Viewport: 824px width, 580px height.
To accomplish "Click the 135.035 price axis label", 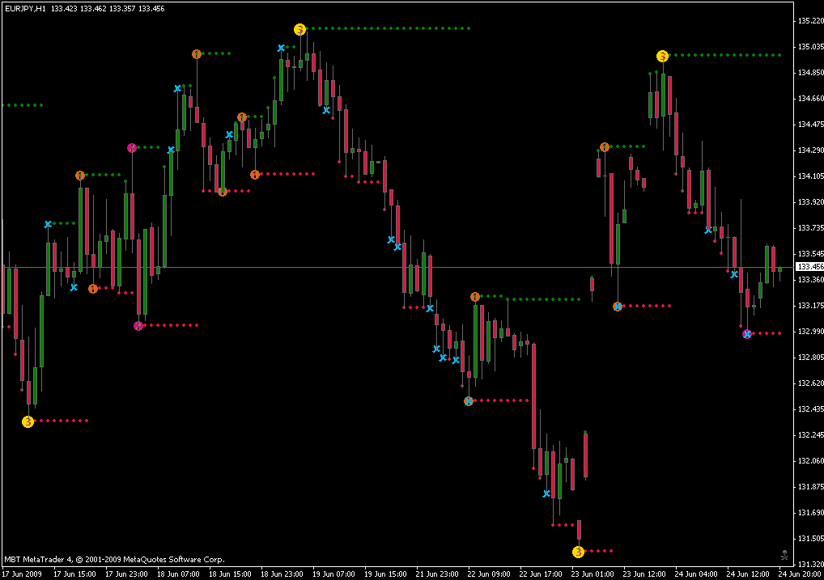I will point(810,47).
